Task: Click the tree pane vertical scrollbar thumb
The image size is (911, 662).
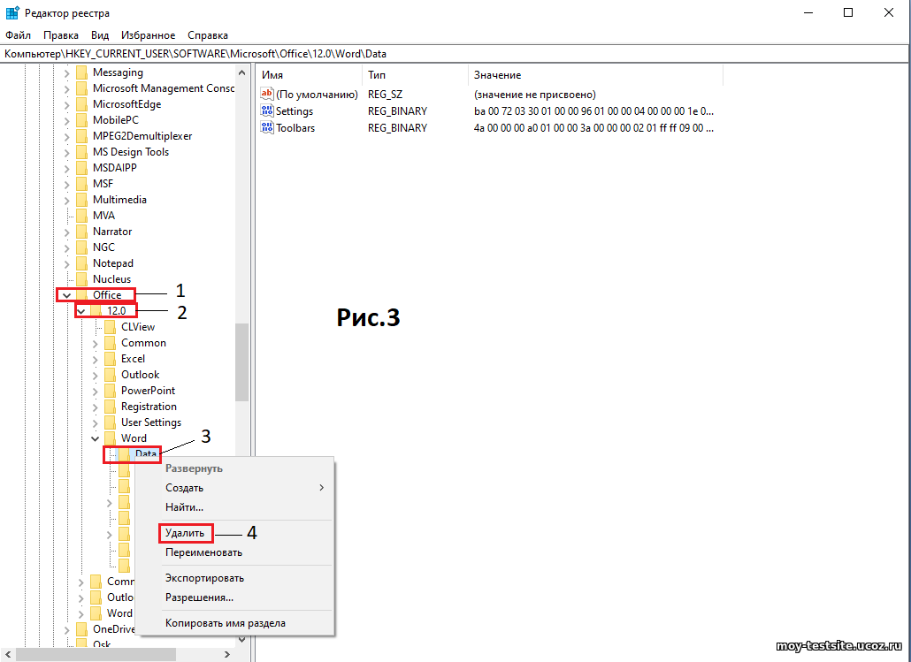Action: click(241, 362)
